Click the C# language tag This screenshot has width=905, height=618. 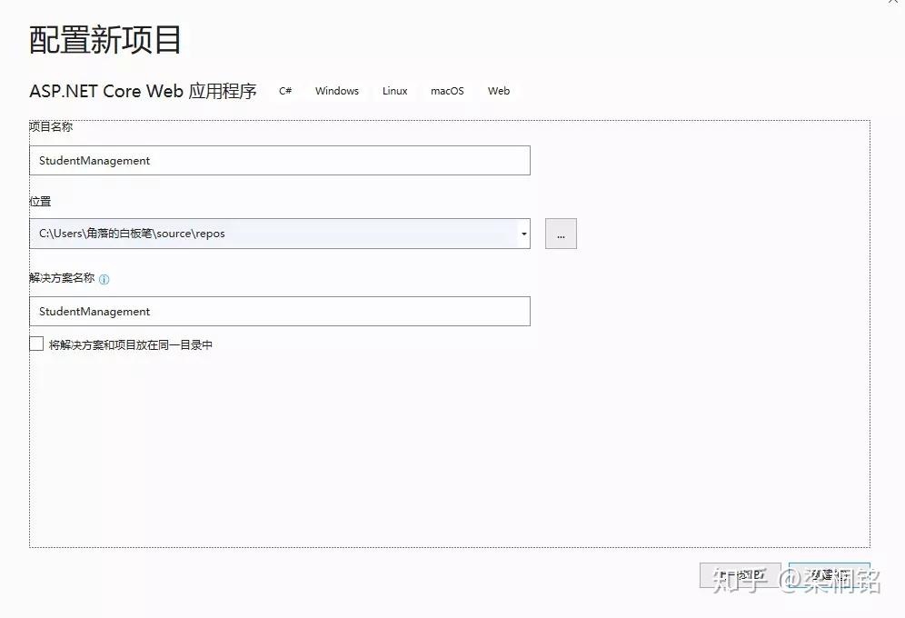pos(285,91)
